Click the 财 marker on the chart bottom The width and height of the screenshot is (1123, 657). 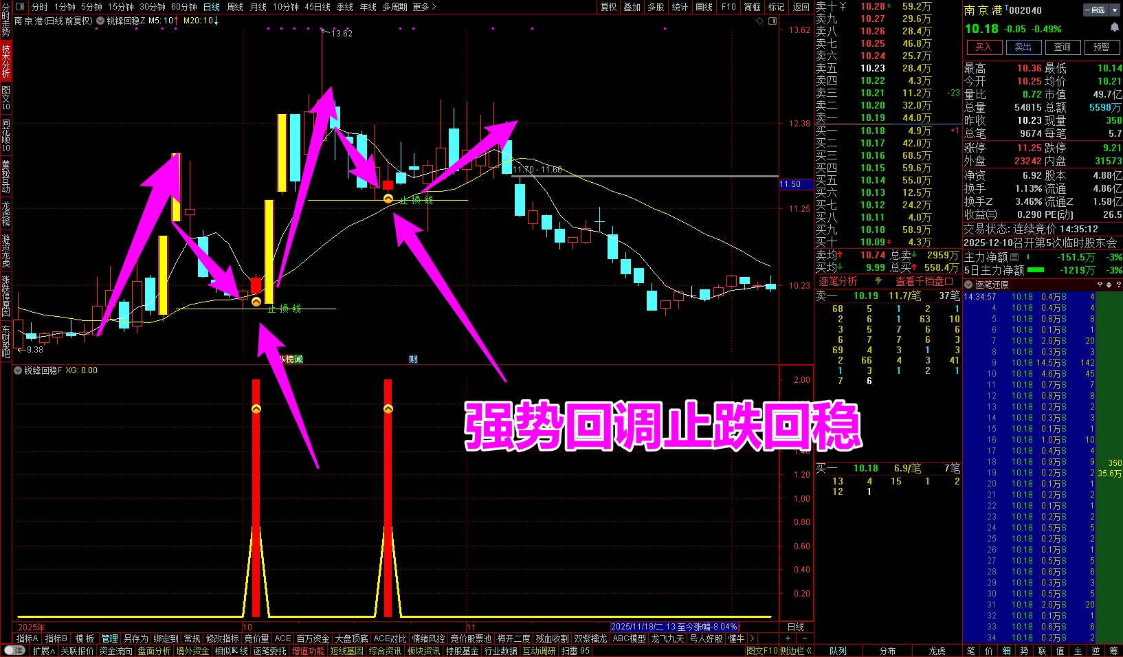coord(413,359)
